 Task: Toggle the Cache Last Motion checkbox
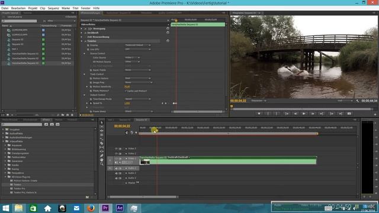pyautogui.click(x=126, y=91)
